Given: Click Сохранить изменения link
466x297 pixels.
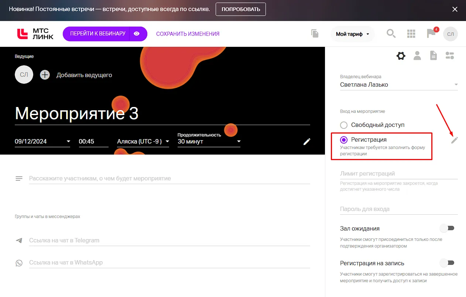Looking at the screenshot, I should (188, 34).
